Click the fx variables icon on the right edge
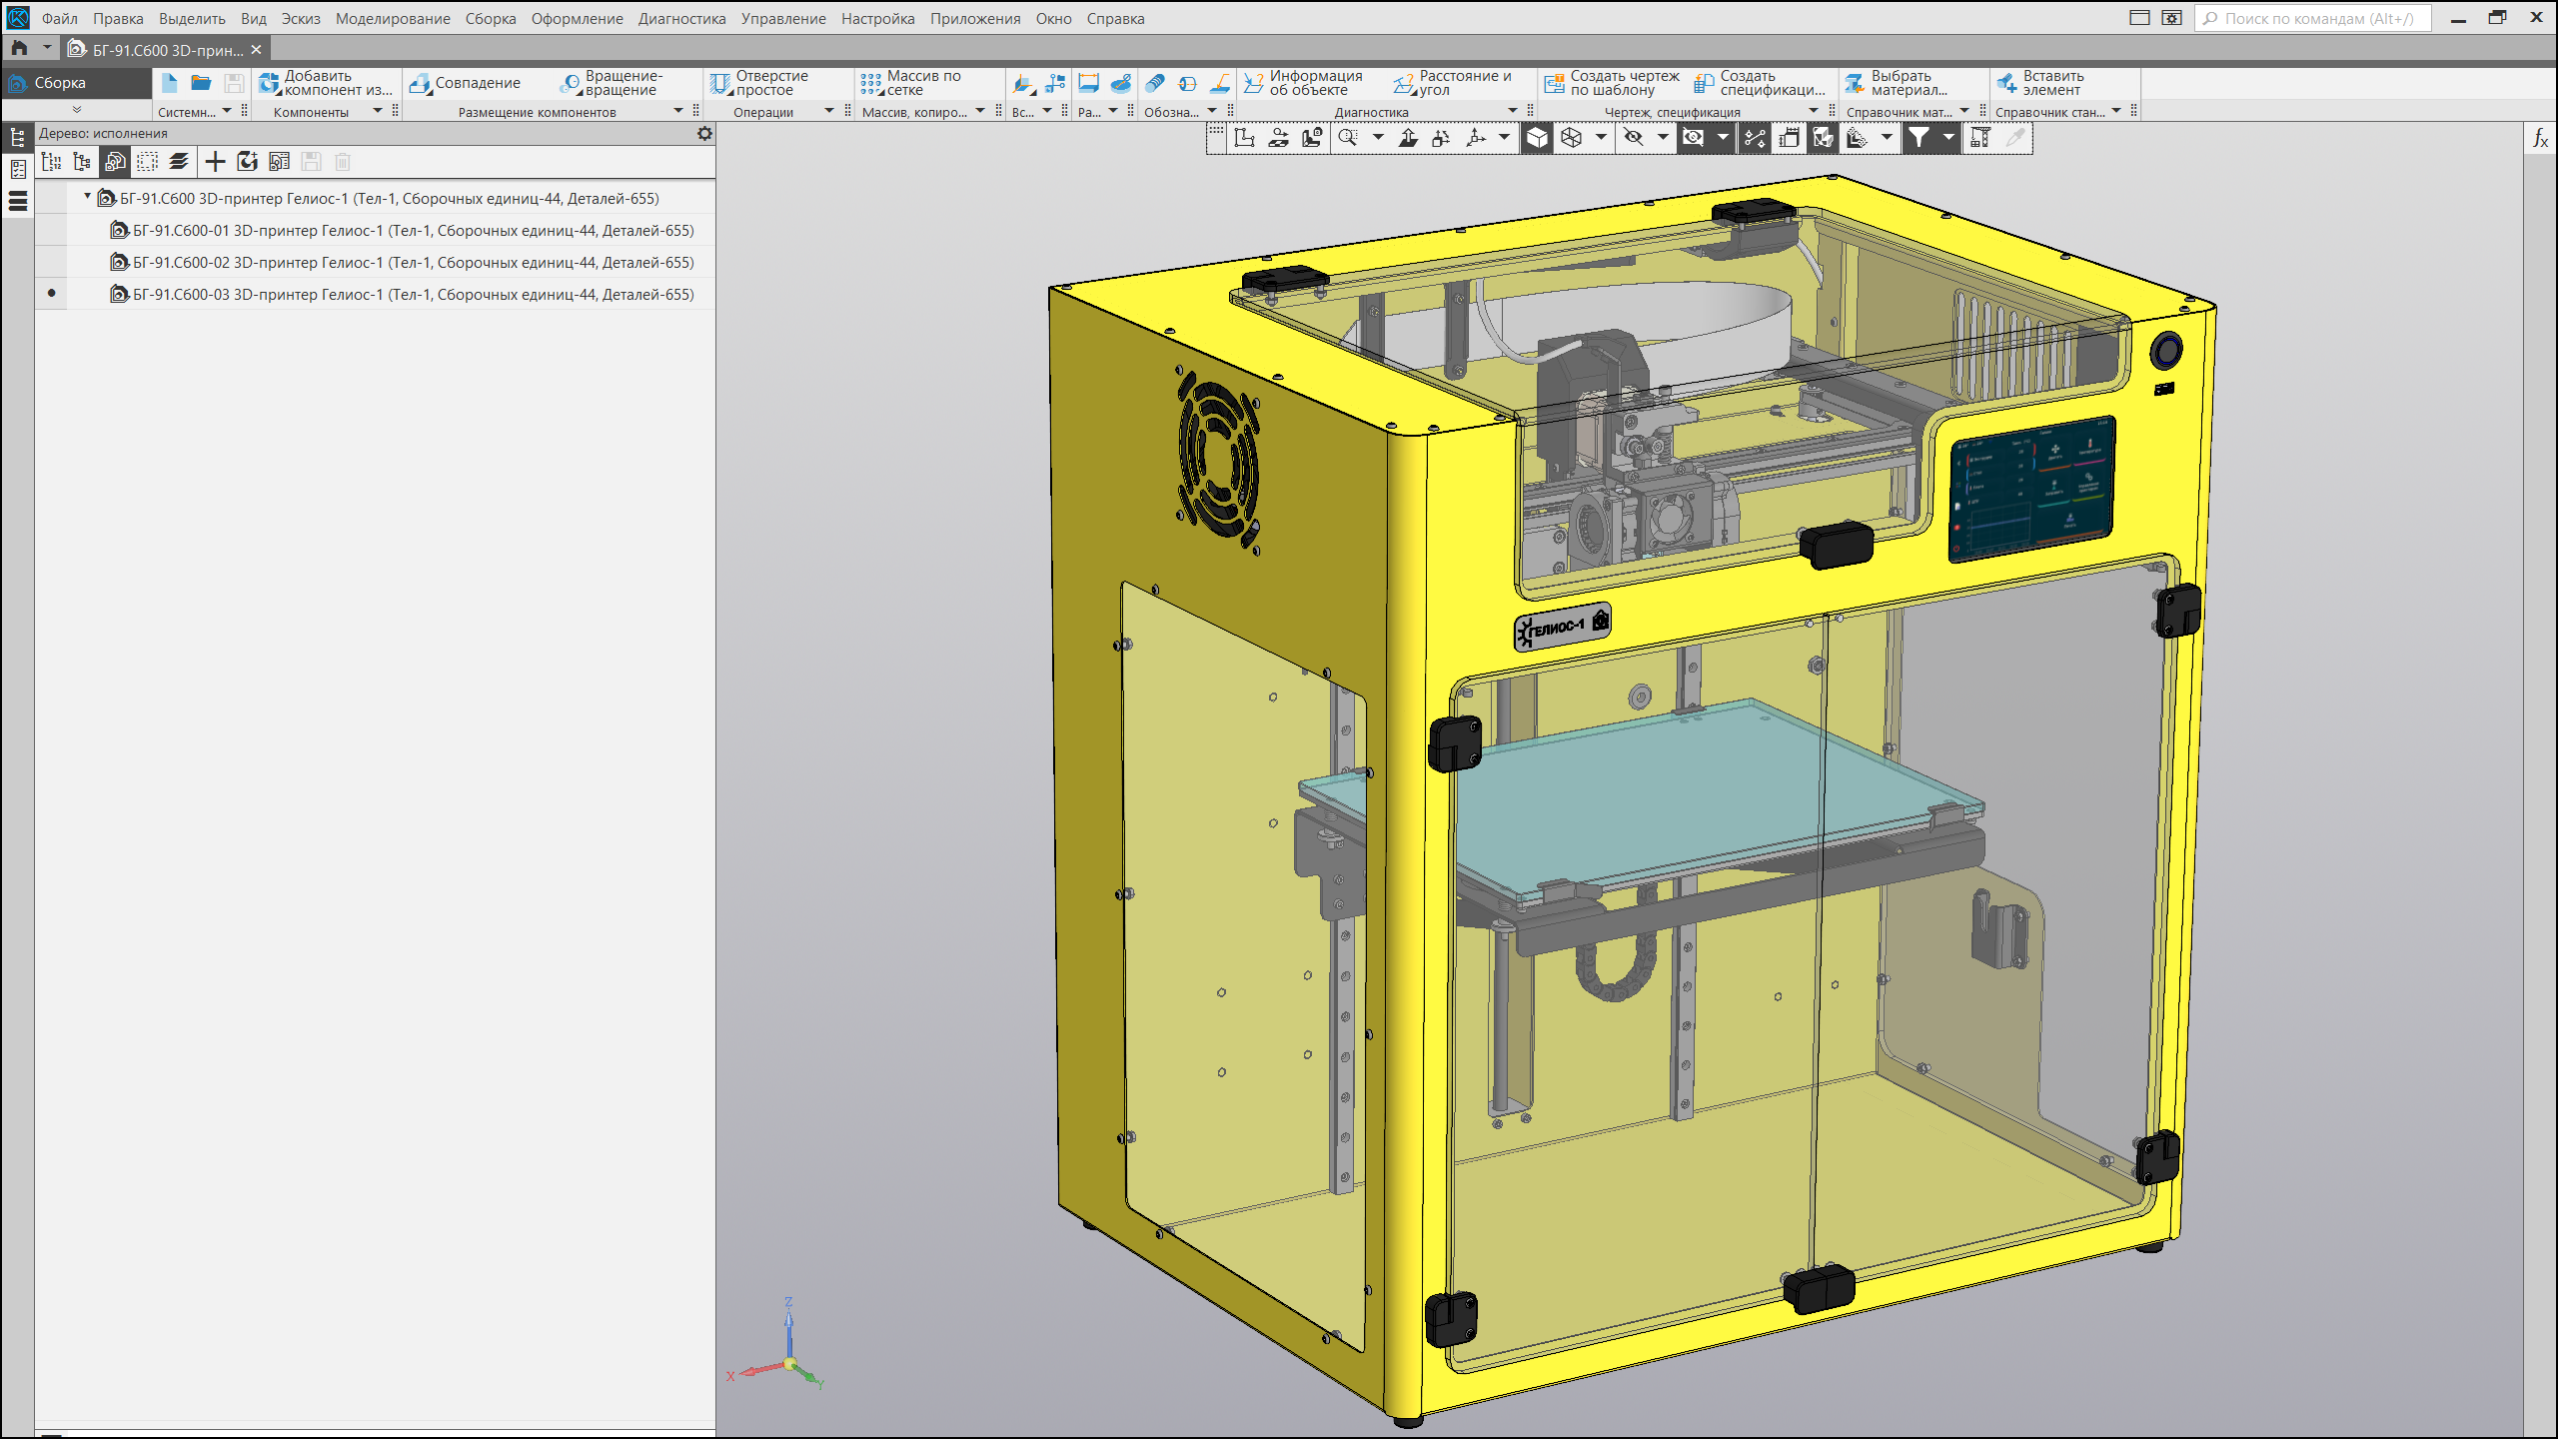Image resolution: width=2558 pixels, height=1439 pixels. 2540,138
